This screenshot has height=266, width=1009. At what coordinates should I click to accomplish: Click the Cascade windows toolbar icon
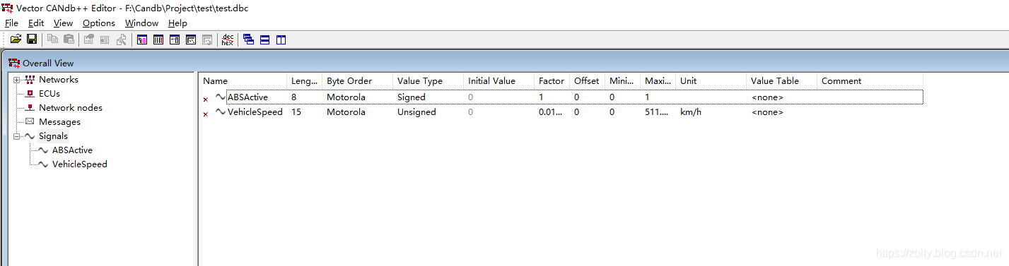[248, 40]
